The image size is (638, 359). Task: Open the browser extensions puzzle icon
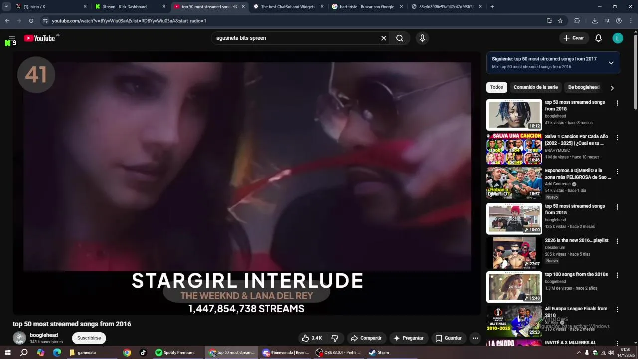577,21
